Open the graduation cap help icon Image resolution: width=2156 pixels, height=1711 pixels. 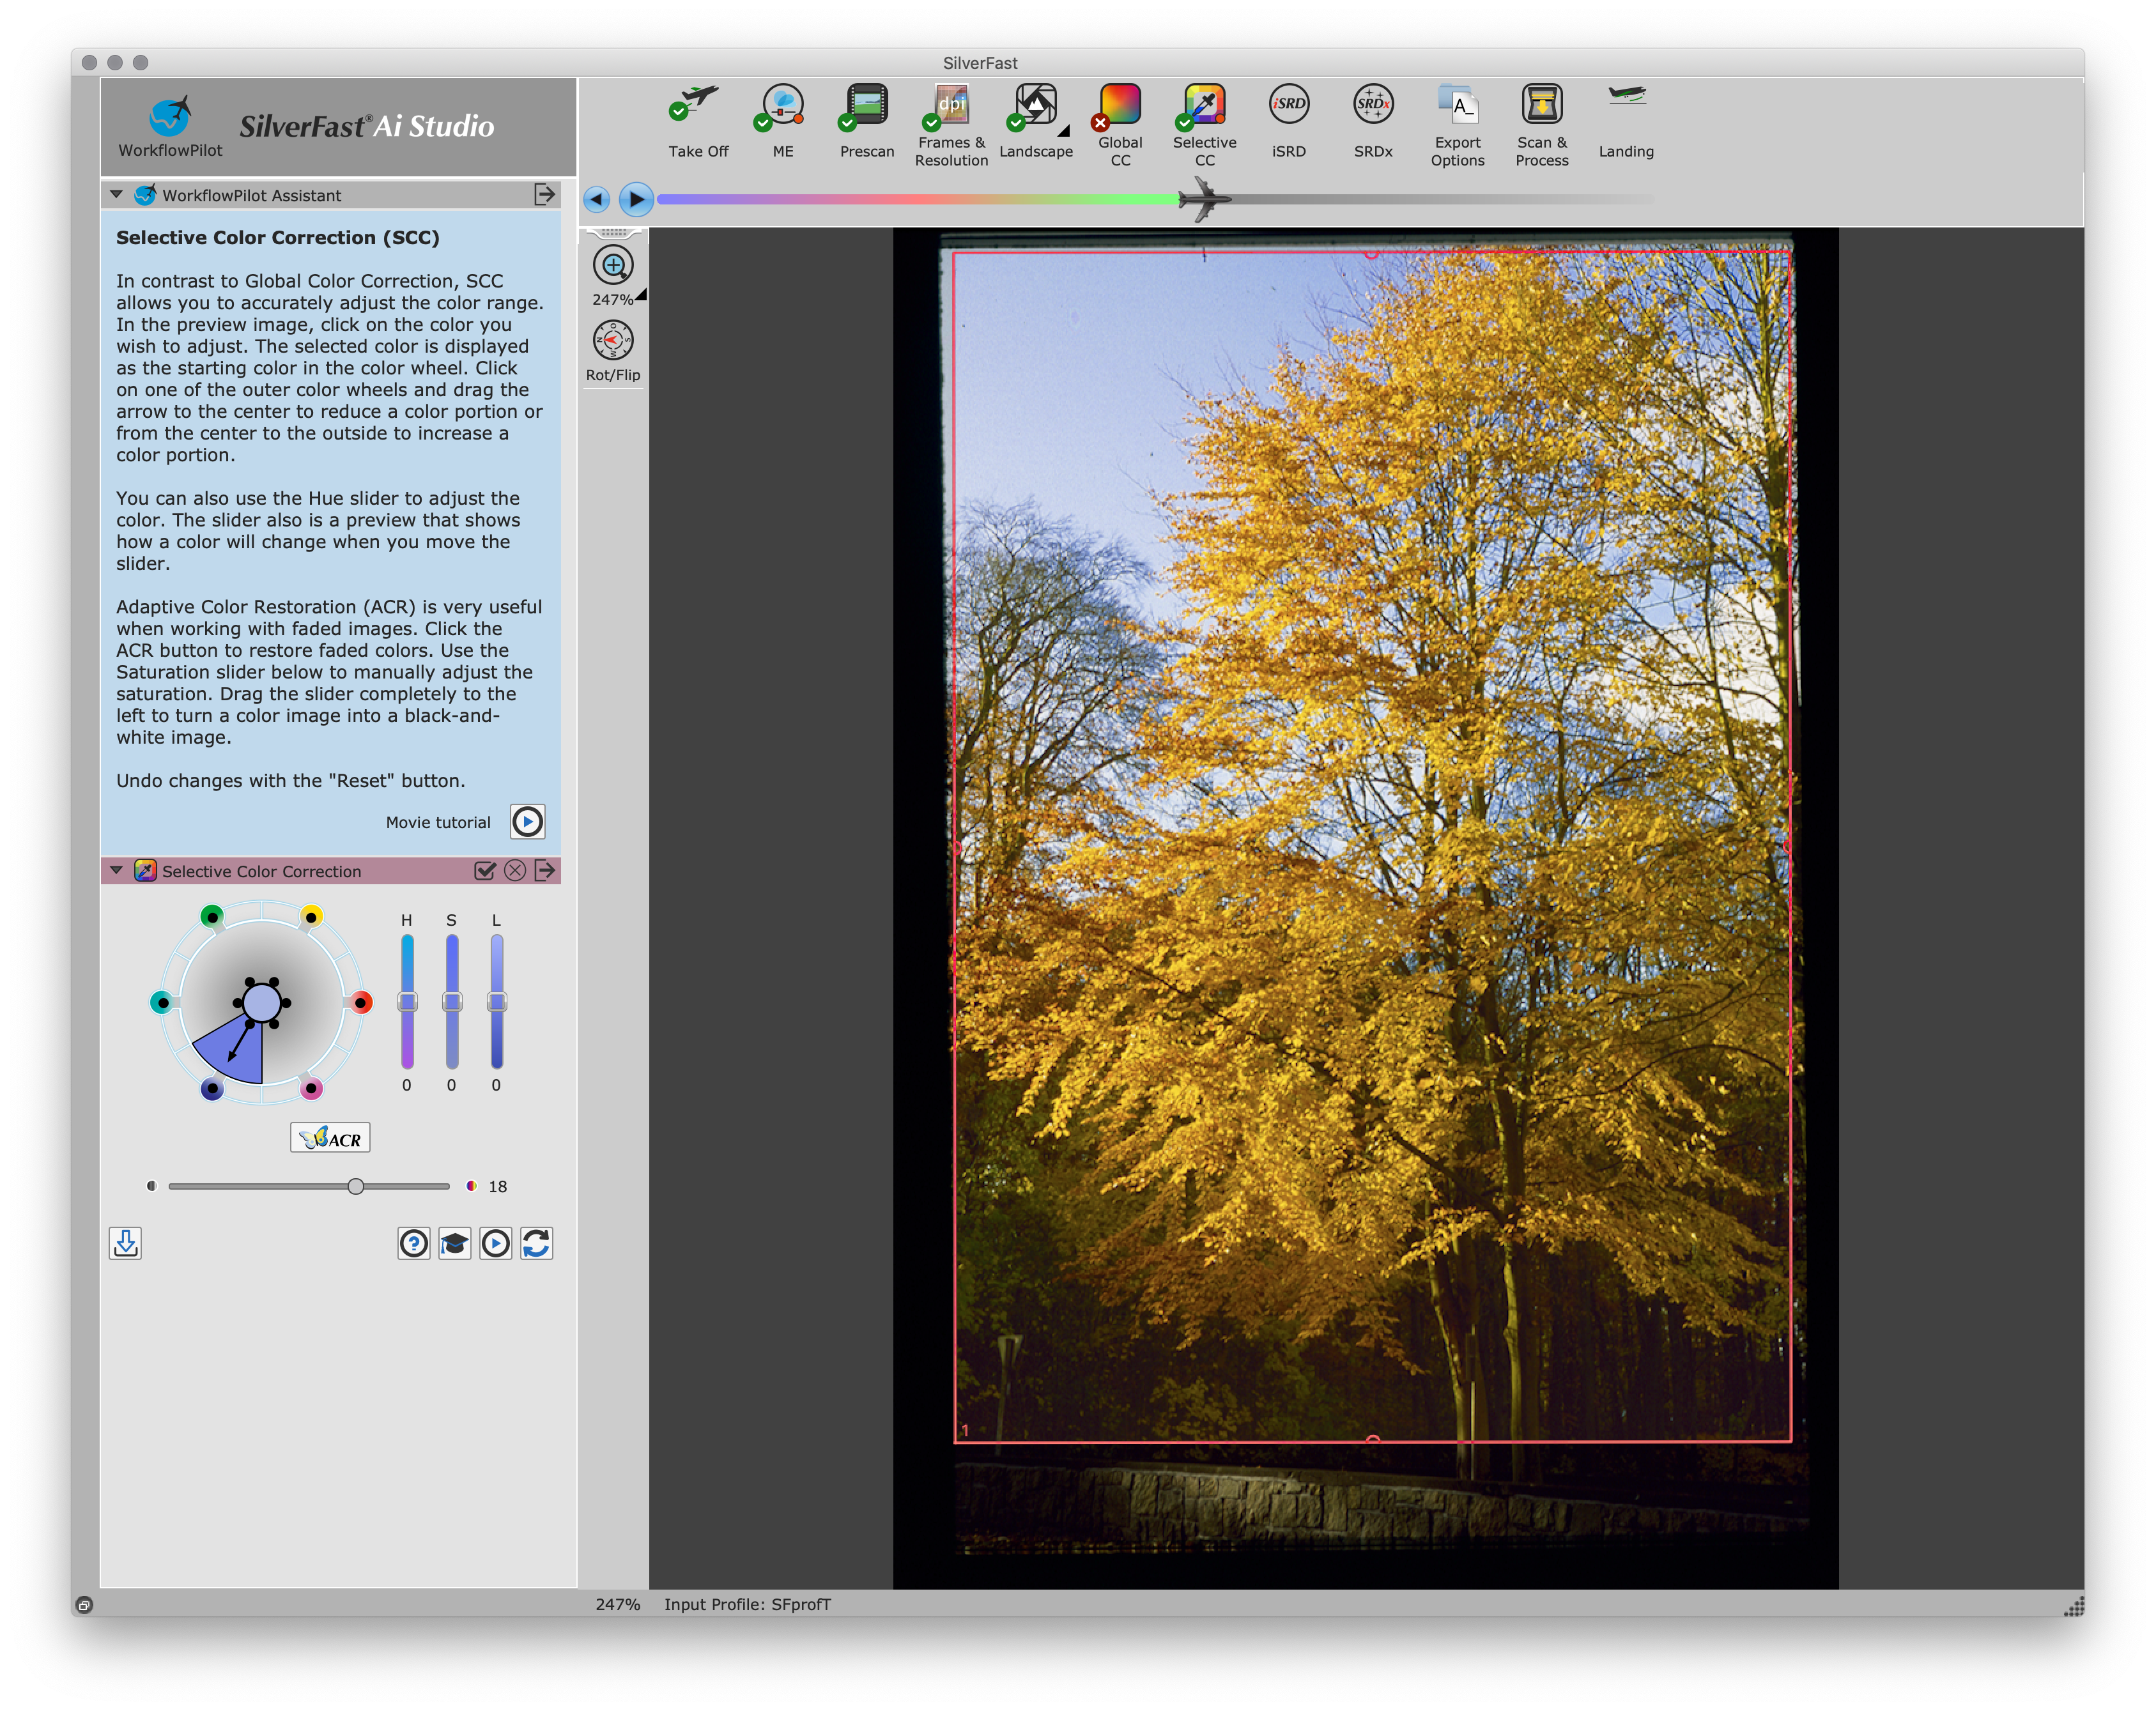tap(454, 1243)
